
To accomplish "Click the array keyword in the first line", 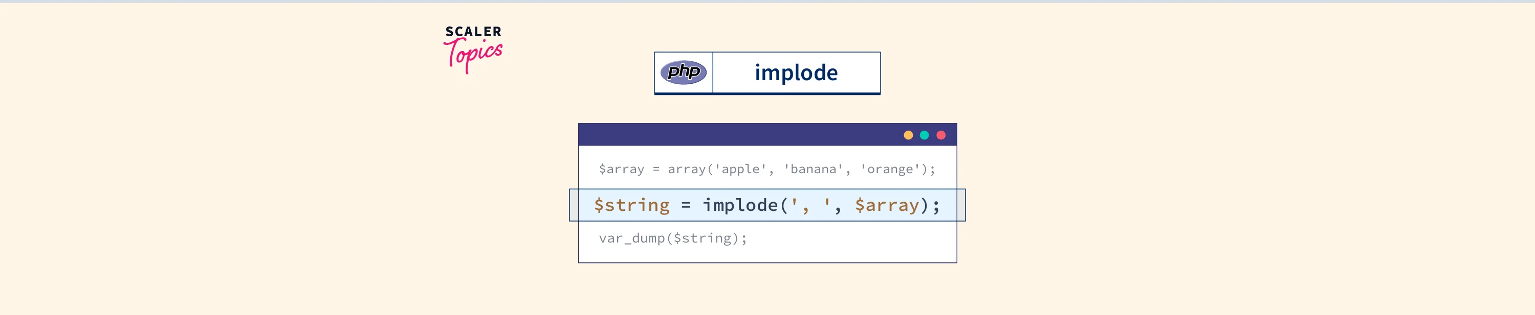I will pos(687,169).
